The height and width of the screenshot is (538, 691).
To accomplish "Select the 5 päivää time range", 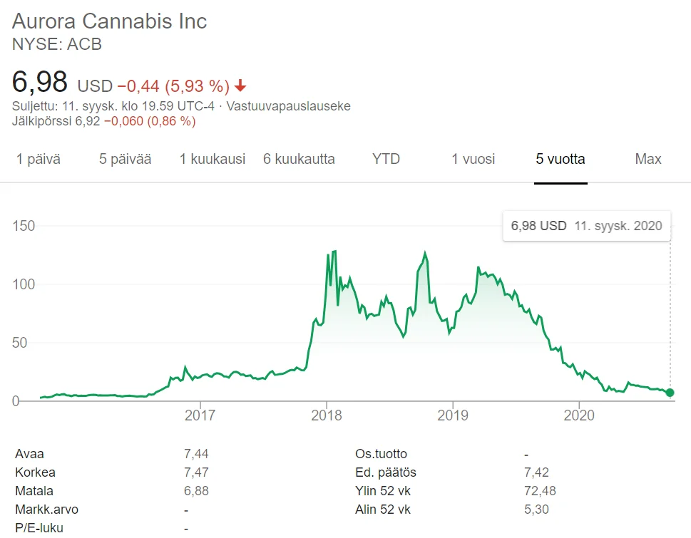I will click(126, 159).
